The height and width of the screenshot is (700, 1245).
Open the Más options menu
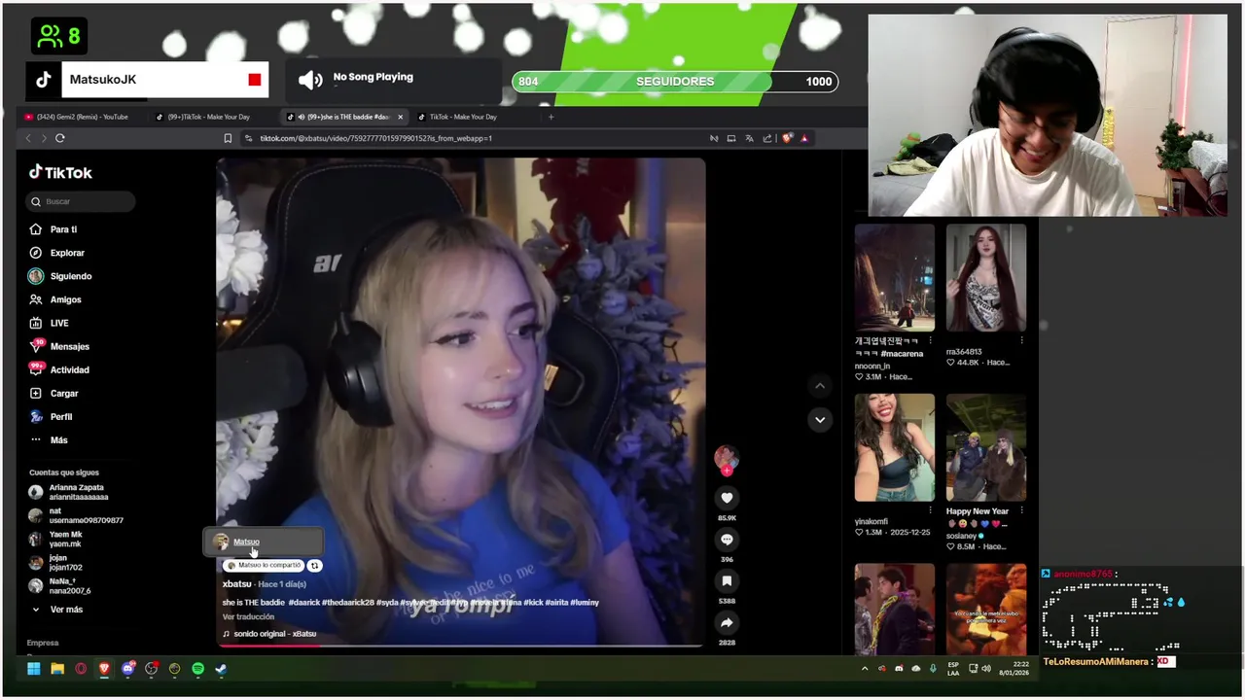click(49, 439)
